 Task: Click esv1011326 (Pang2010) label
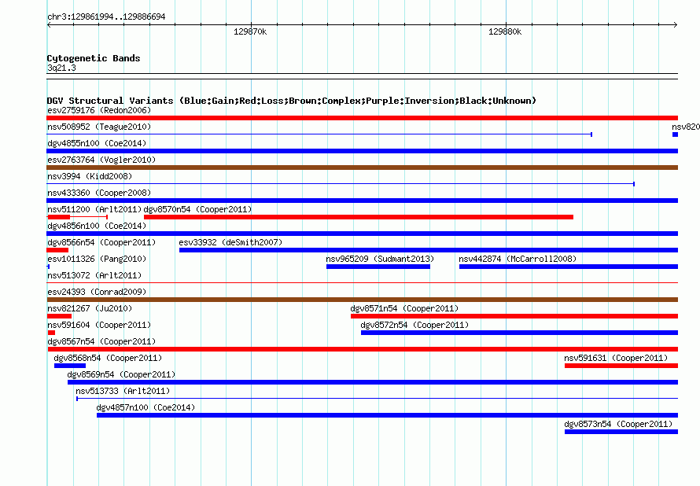[x=97, y=259]
